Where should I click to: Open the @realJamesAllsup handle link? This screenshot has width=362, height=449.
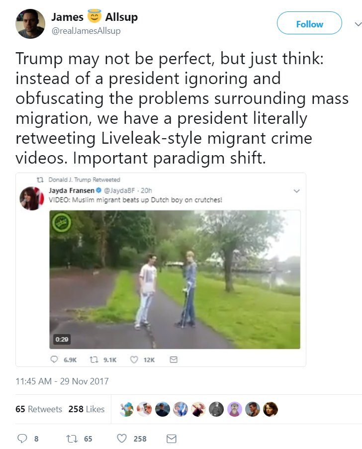click(86, 31)
